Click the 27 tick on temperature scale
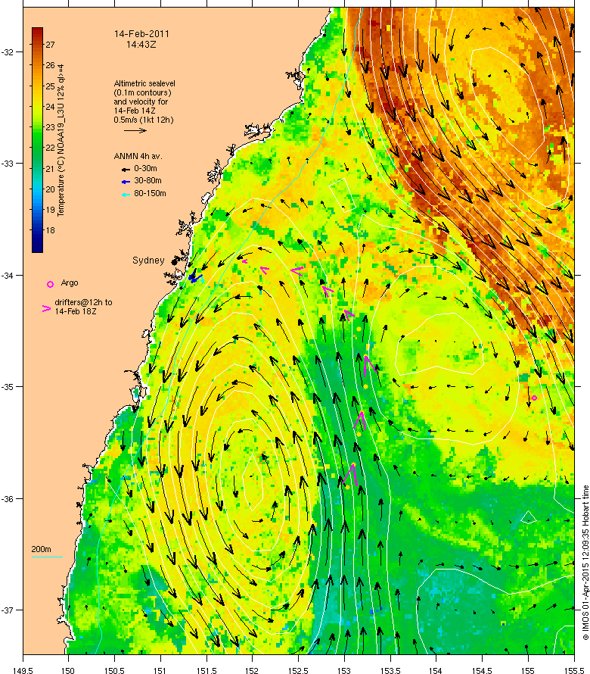 click(50, 45)
